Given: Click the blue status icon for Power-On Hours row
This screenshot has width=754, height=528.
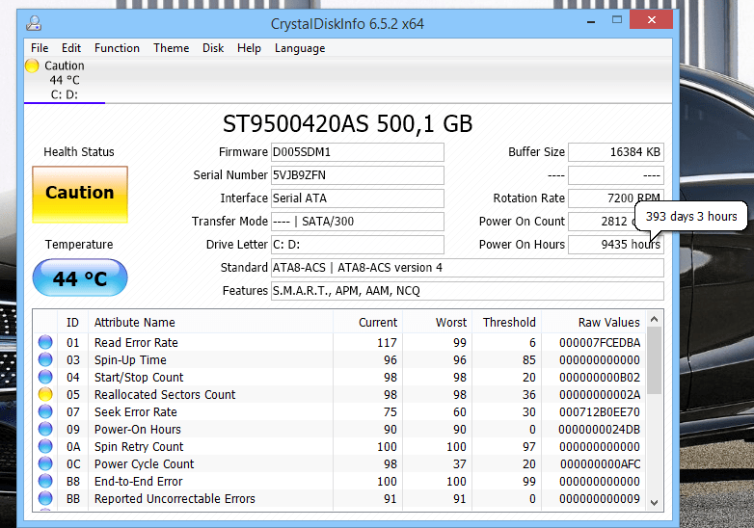Looking at the screenshot, I should click(x=45, y=429).
